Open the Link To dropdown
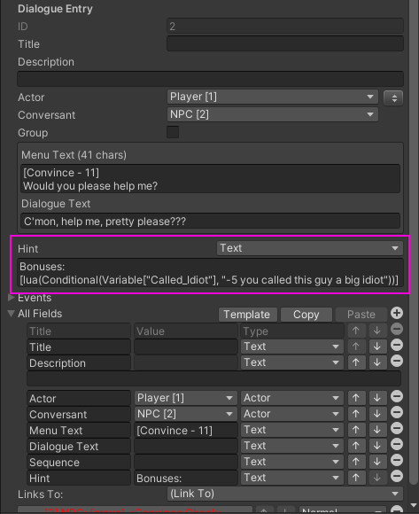The image size is (419, 514). [285, 494]
